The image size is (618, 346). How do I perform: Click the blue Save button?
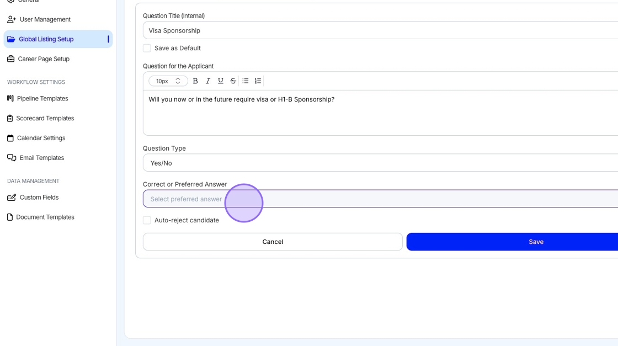click(x=513, y=242)
